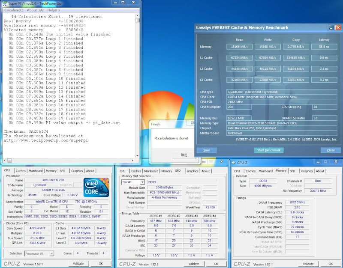343x268 pixels.
Task: Open the Help(H) menu in Super PI
Action: 54,10
